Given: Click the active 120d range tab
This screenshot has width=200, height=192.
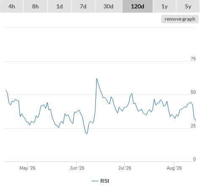Looking at the screenshot, I should point(138,6).
